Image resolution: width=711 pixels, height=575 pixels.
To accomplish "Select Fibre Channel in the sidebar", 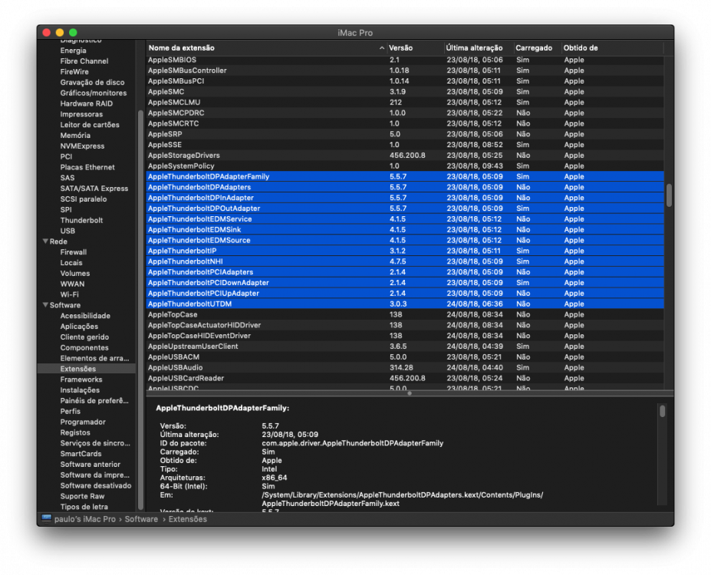I will tap(84, 61).
